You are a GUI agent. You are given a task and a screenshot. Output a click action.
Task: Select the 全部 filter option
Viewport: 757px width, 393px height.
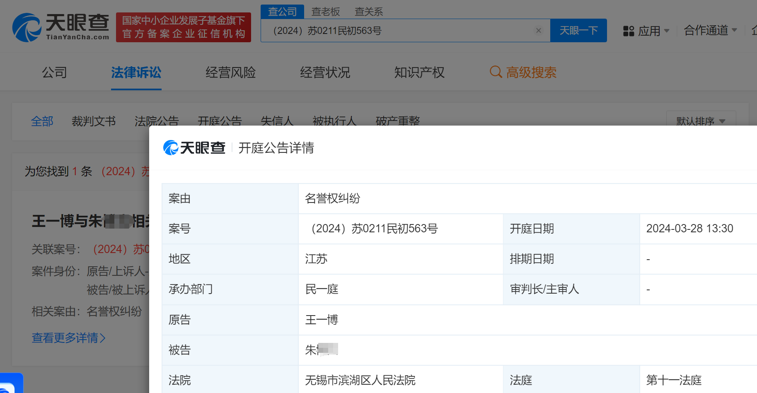(x=42, y=121)
